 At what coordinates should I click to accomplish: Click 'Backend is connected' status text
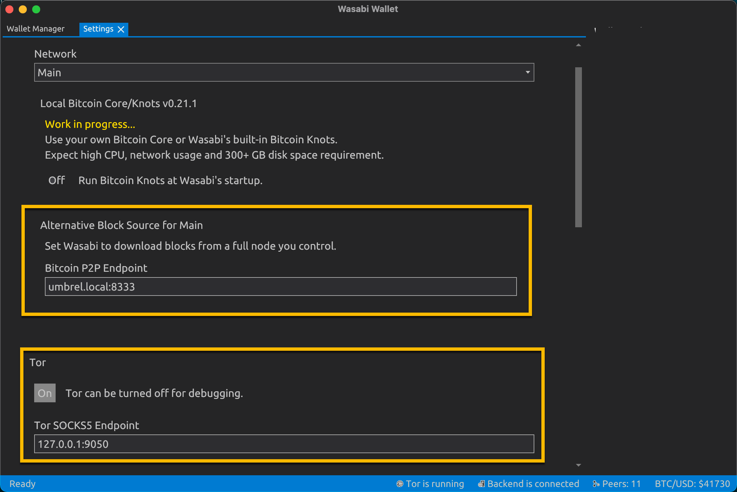point(533,484)
